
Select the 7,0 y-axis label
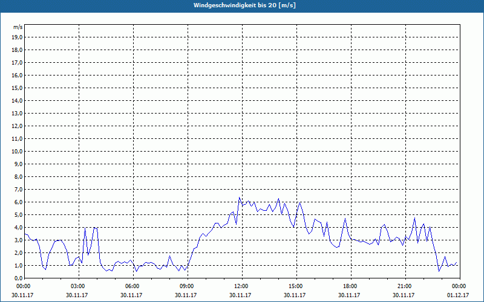(x=18, y=189)
